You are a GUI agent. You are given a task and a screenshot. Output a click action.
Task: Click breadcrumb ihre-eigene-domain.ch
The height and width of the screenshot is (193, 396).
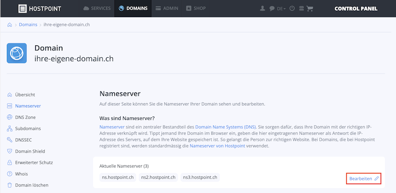[x=67, y=25]
